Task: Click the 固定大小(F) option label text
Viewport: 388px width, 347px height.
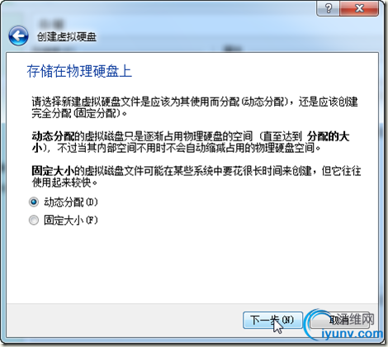Action: 71,220
